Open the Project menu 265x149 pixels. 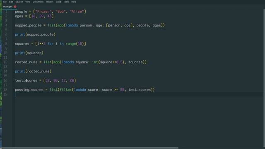[50, 2]
